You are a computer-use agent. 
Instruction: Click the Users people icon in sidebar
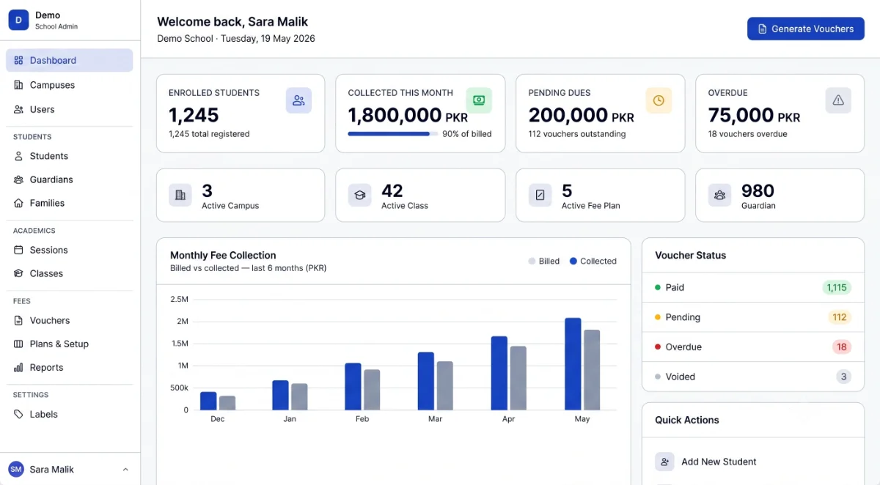pyautogui.click(x=18, y=109)
